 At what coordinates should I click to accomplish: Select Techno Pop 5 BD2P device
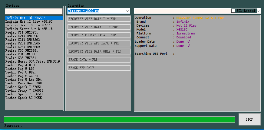[x=34, y=72]
